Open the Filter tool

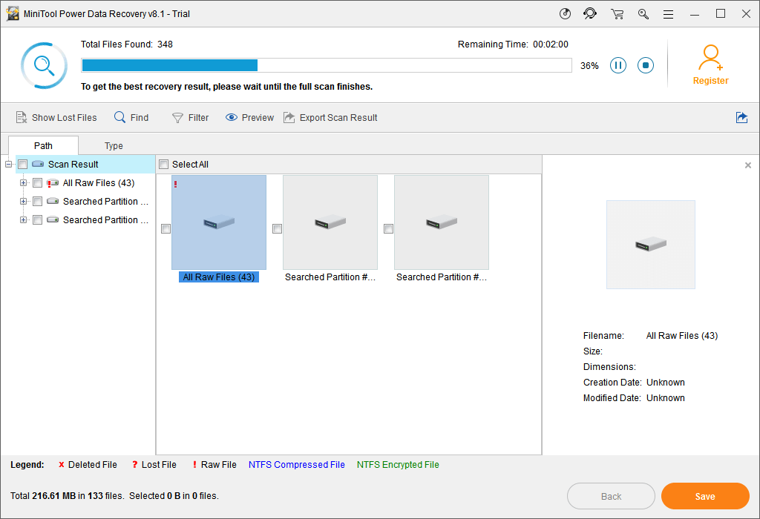click(191, 118)
